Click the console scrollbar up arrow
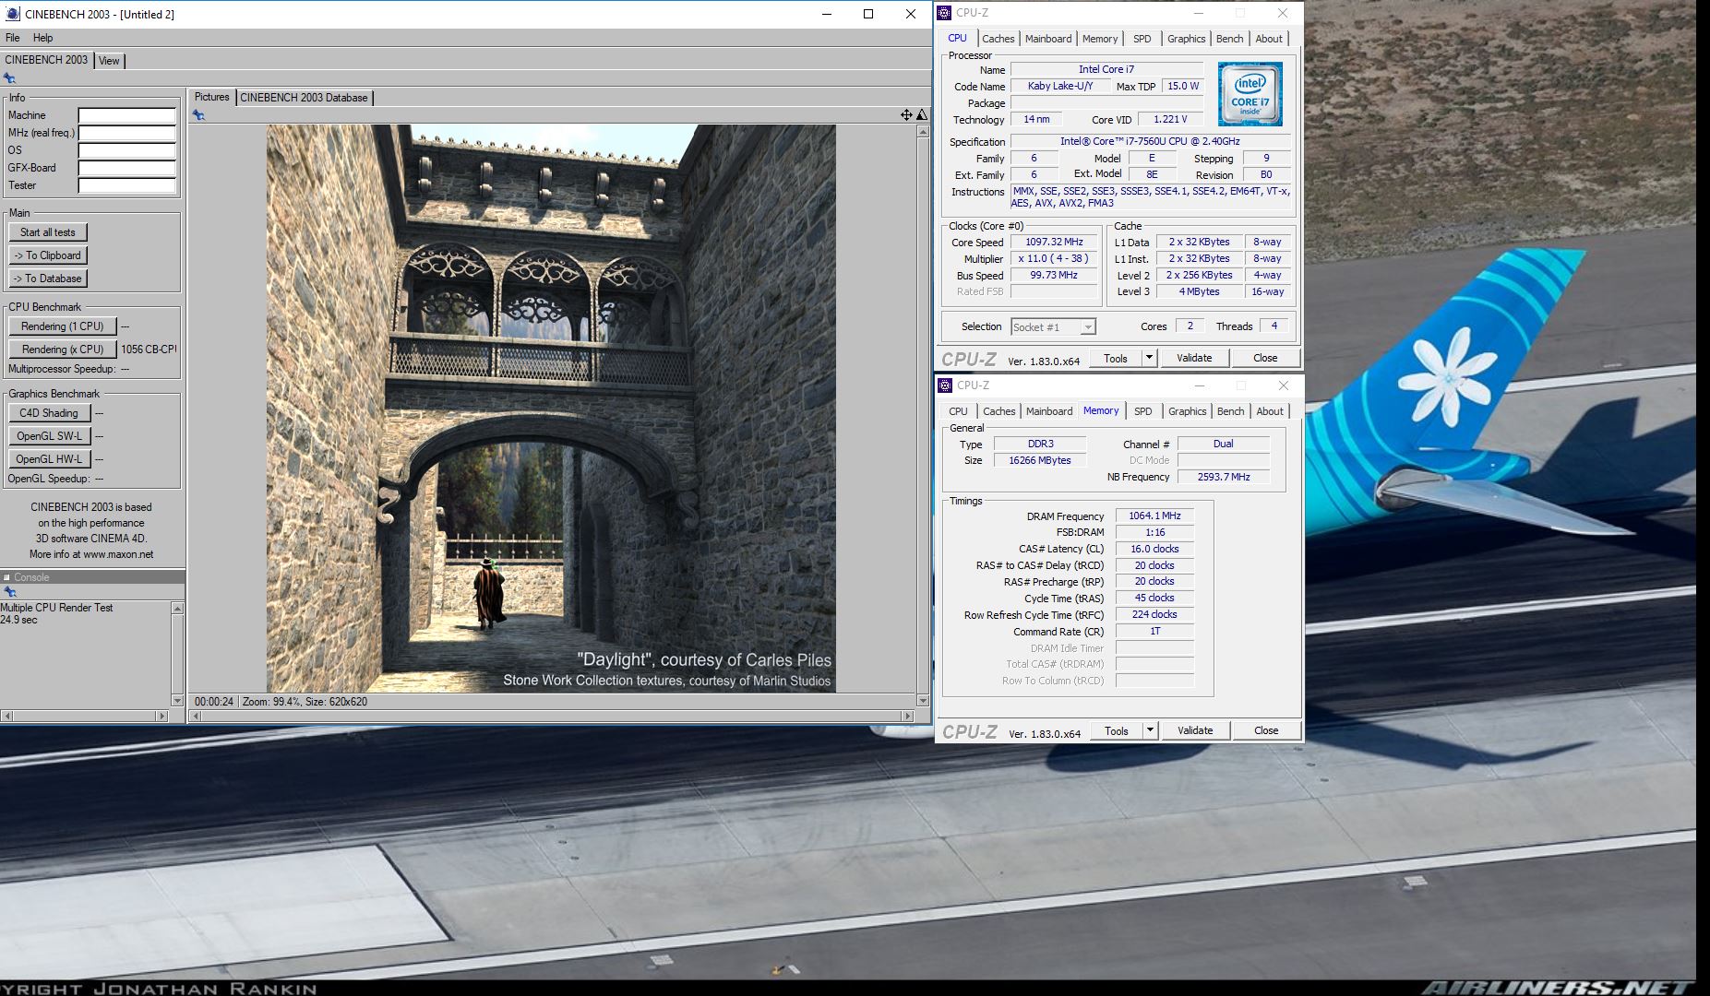This screenshot has height=996, width=1710. pyautogui.click(x=177, y=608)
